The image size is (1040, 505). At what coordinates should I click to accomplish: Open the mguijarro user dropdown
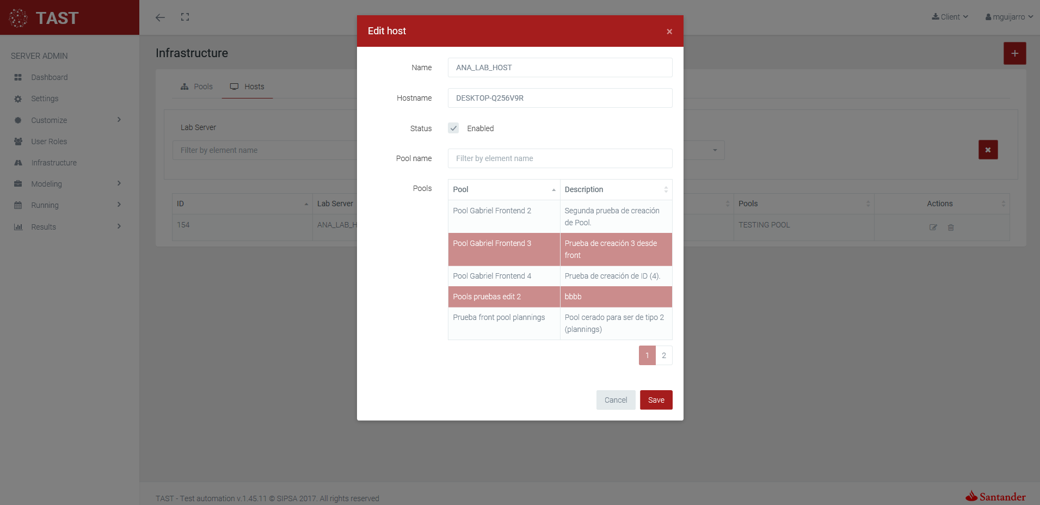click(1008, 17)
